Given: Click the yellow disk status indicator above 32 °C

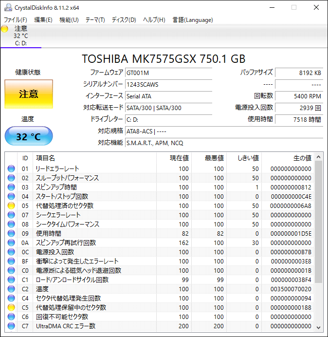Looking at the screenshot, I should pos(4,29).
